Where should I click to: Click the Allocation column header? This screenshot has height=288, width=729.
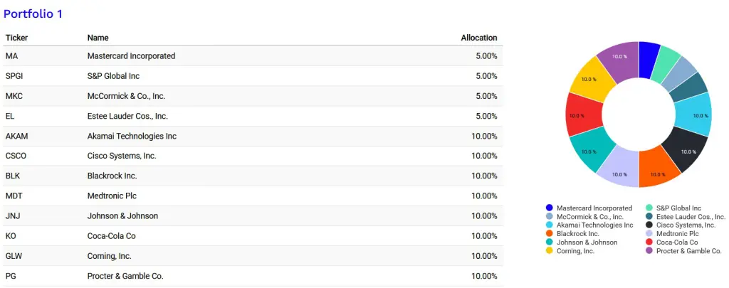click(479, 38)
